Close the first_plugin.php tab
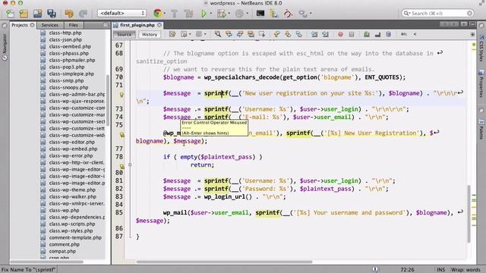Screen dimensions: 486x273 [159, 25]
